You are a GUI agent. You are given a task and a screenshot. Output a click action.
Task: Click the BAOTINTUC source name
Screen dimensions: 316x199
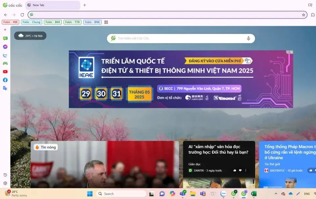pos(278,170)
